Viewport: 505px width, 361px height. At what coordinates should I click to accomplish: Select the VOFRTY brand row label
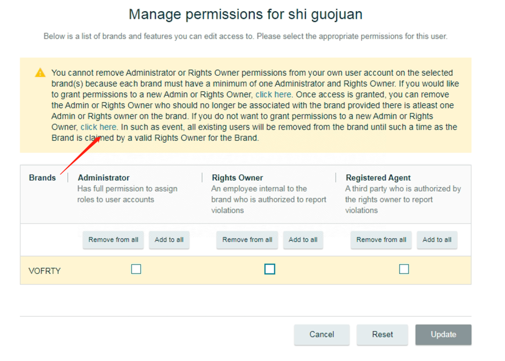(44, 271)
